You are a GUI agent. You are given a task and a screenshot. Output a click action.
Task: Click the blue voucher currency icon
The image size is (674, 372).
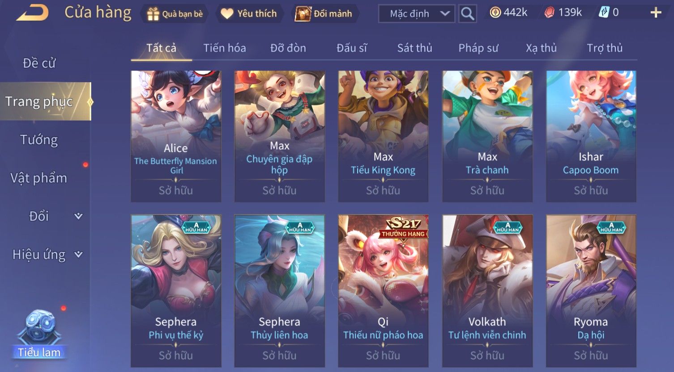[x=604, y=13]
